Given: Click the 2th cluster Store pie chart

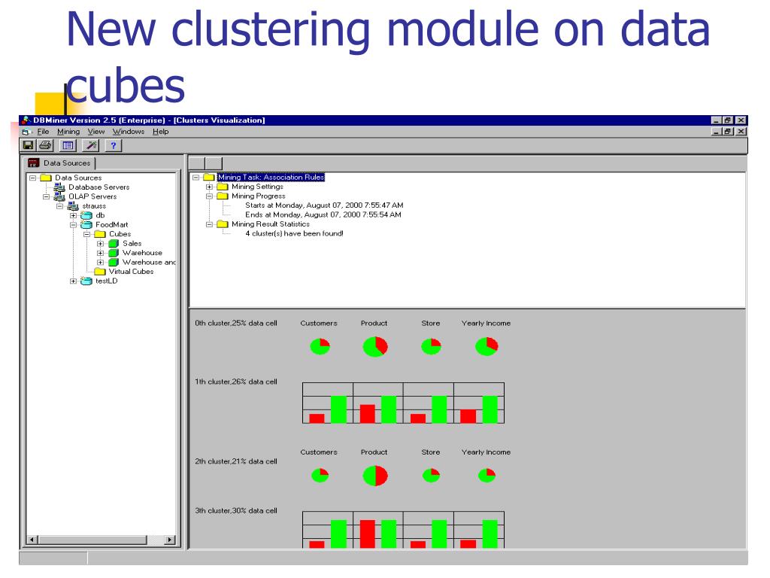Looking at the screenshot, I should click(431, 476).
